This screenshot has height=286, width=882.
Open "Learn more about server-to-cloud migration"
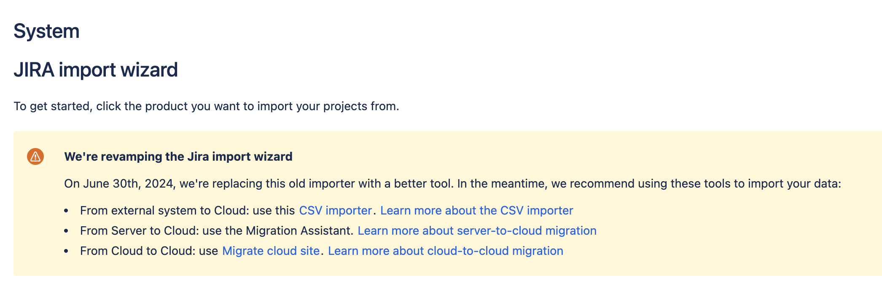(x=476, y=230)
